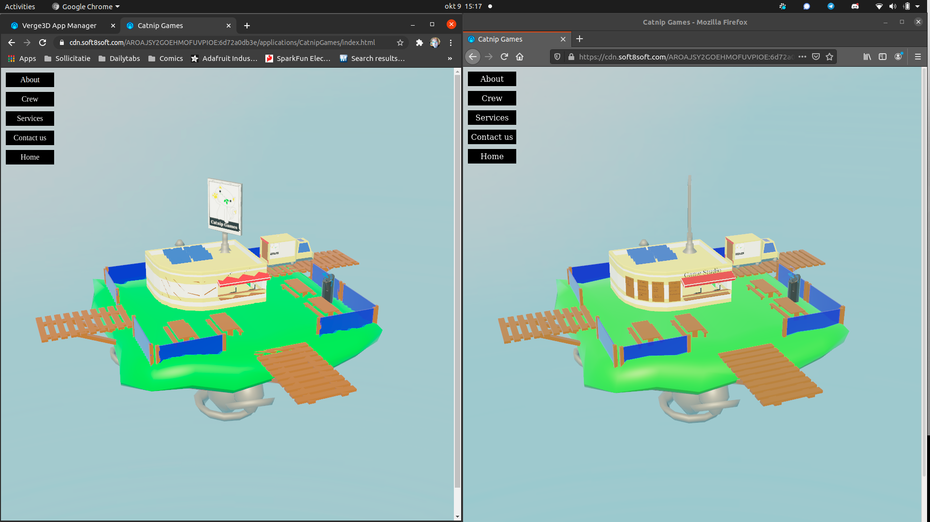Click the Chrome forward arrow
This screenshot has width=930, height=522.
pos(27,43)
